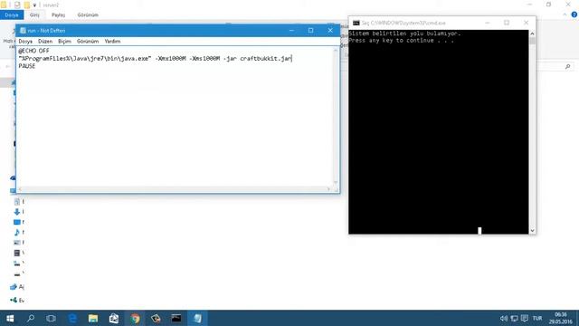Open the Ev homegroup item in Explorer sidebar
Viewport: 579px width, 326px height.
tap(17, 300)
